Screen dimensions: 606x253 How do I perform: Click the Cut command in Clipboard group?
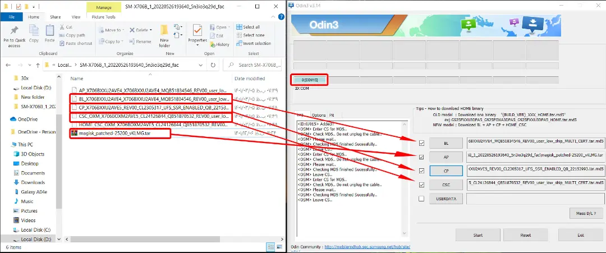[66, 27]
